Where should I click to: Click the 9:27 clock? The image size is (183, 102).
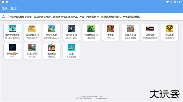click(x=179, y=2)
